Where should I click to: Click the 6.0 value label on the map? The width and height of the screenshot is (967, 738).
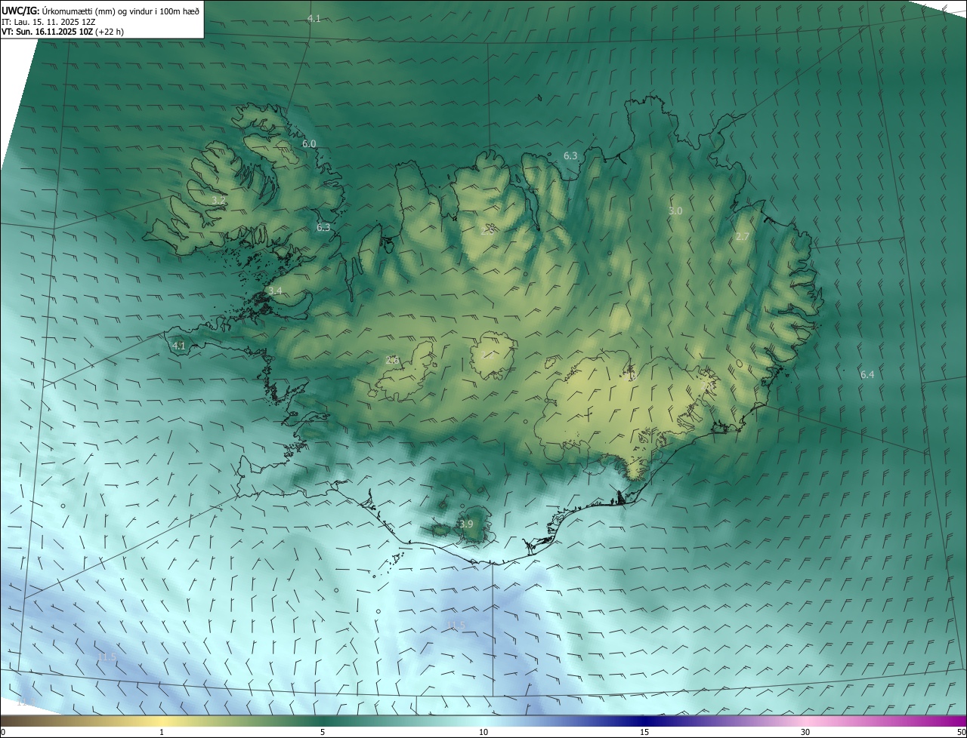[x=309, y=143]
